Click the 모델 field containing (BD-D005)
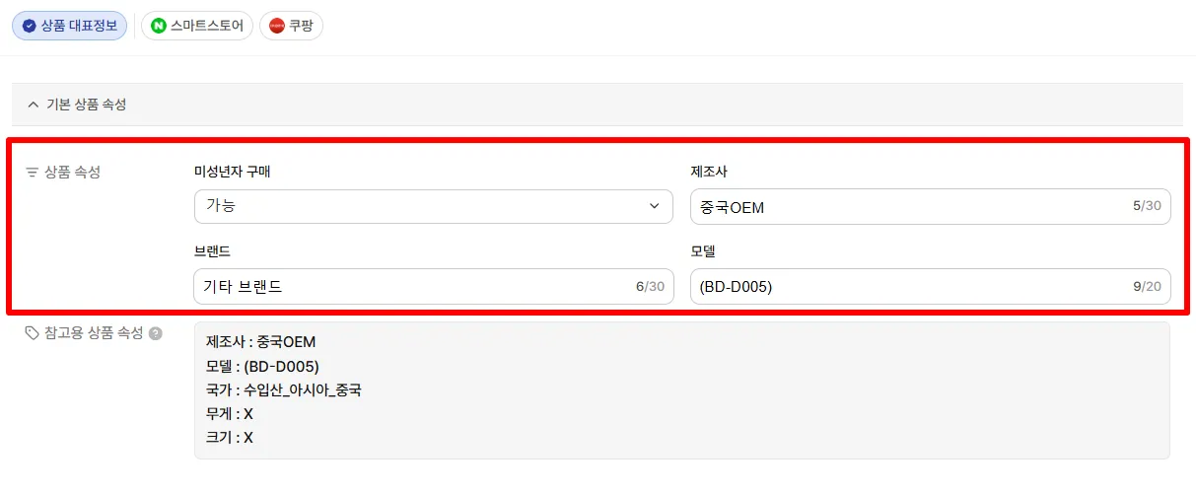 [x=931, y=286]
